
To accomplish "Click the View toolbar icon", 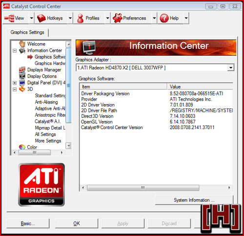I will coord(9,18).
